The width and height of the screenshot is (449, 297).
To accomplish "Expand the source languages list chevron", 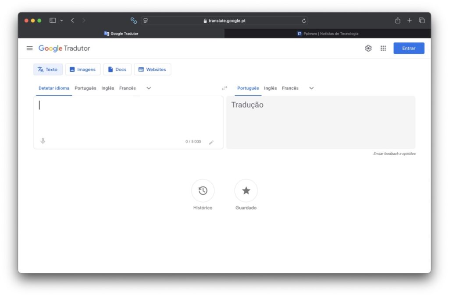I will (x=149, y=88).
